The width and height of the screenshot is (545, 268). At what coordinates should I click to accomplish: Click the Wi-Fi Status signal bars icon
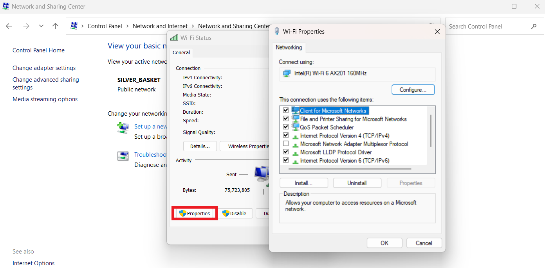point(175,38)
